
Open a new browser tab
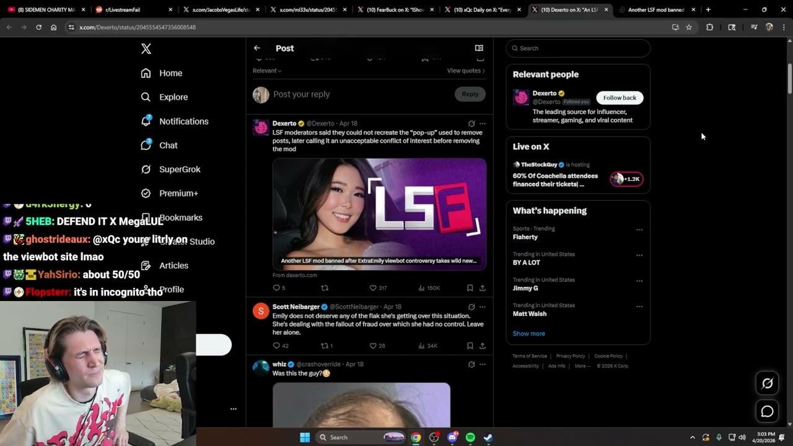click(x=708, y=10)
